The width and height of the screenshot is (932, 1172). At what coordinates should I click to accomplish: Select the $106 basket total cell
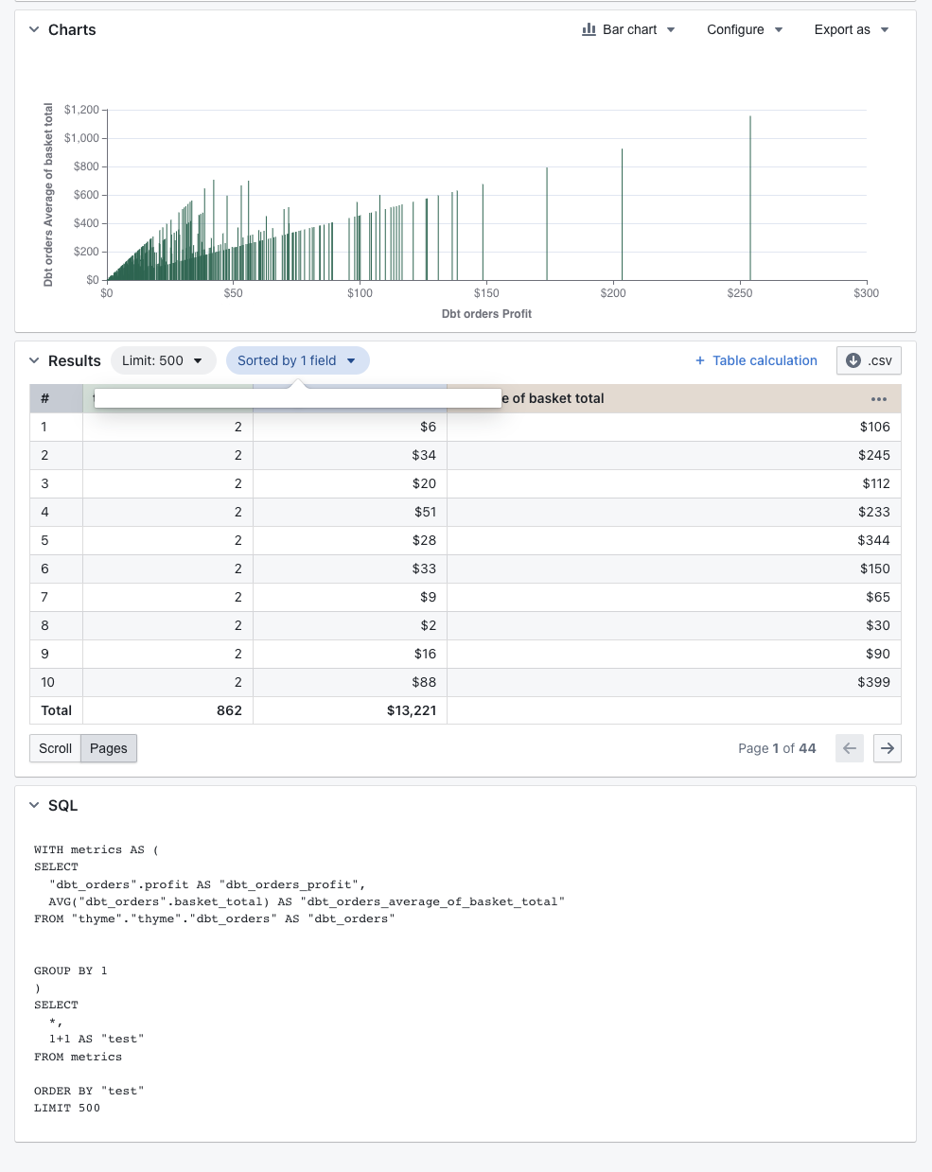[x=674, y=427]
